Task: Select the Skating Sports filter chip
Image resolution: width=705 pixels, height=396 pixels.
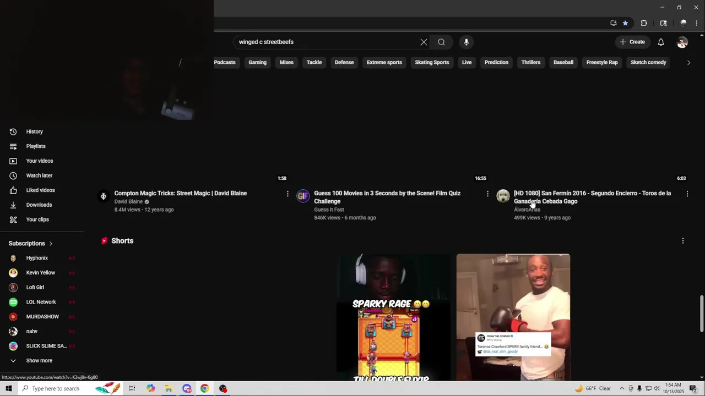Action: 432,62
